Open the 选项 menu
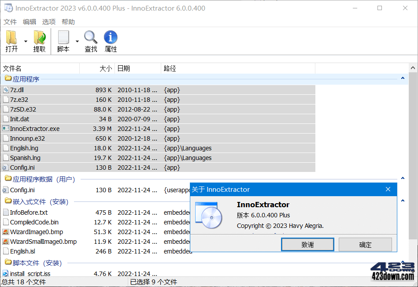 [x=48, y=22]
